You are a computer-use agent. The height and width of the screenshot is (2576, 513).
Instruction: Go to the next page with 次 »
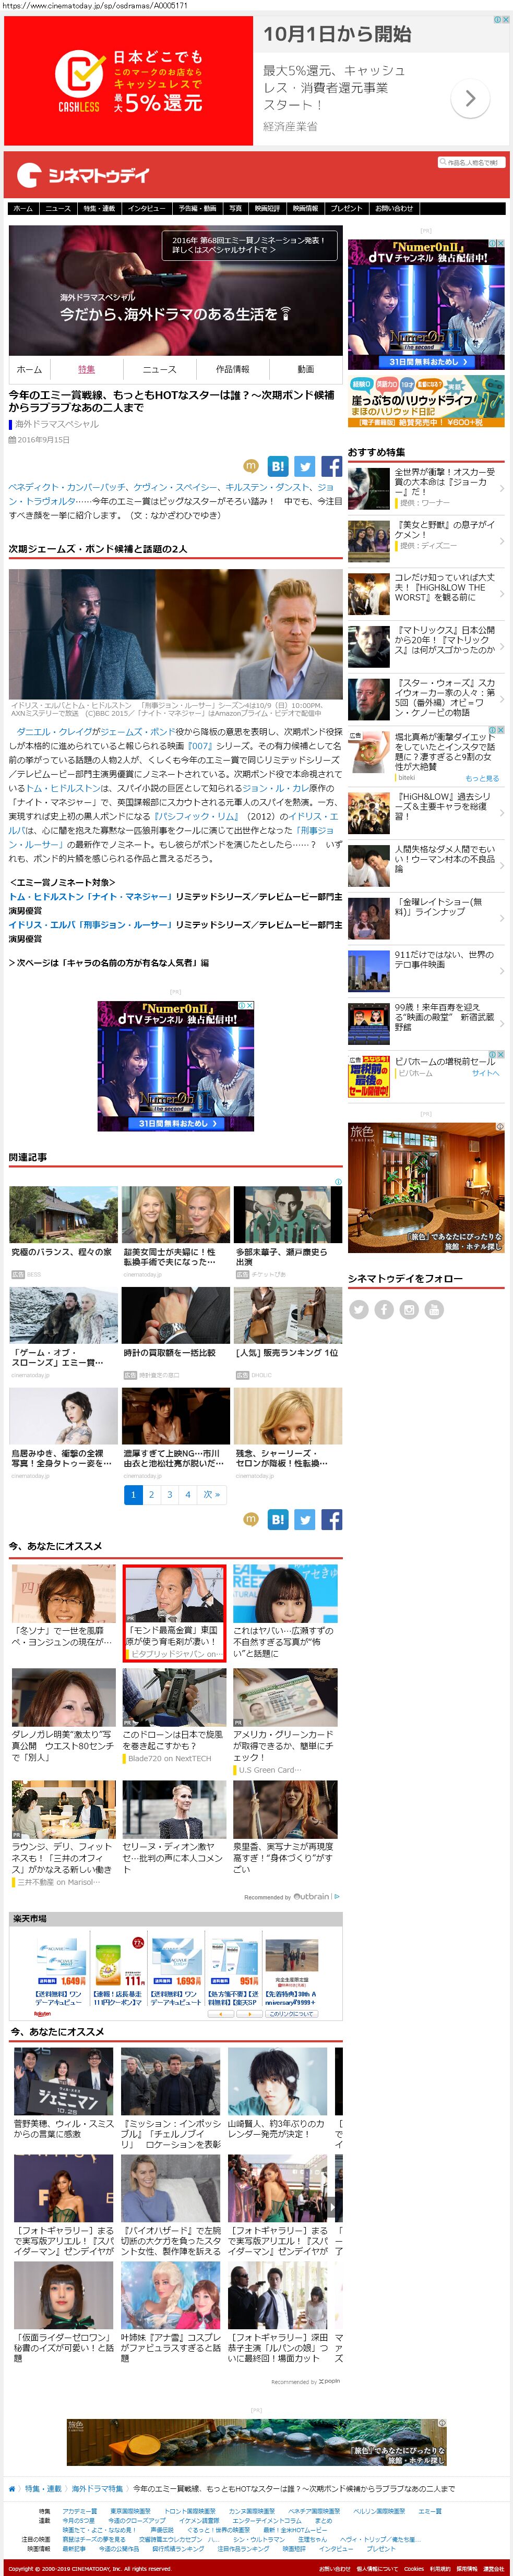click(211, 1494)
